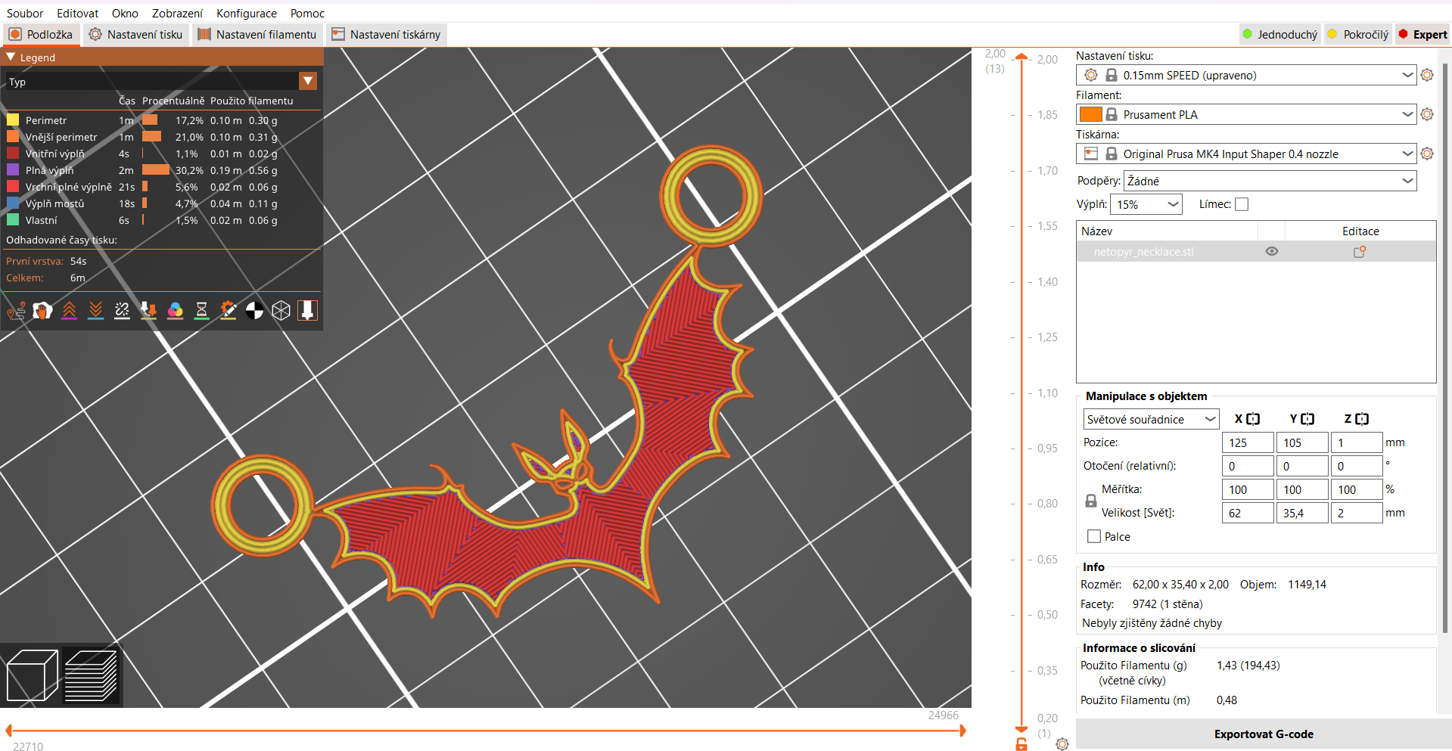Open object editing icon for netopyr_necklace.stl
The image size is (1452, 751).
(1360, 252)
